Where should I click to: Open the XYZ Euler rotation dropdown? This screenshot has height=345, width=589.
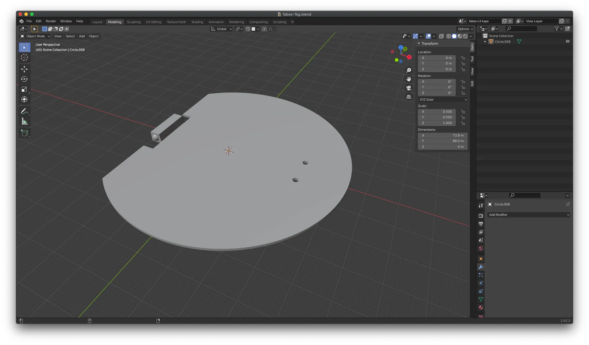click(443, 100)
